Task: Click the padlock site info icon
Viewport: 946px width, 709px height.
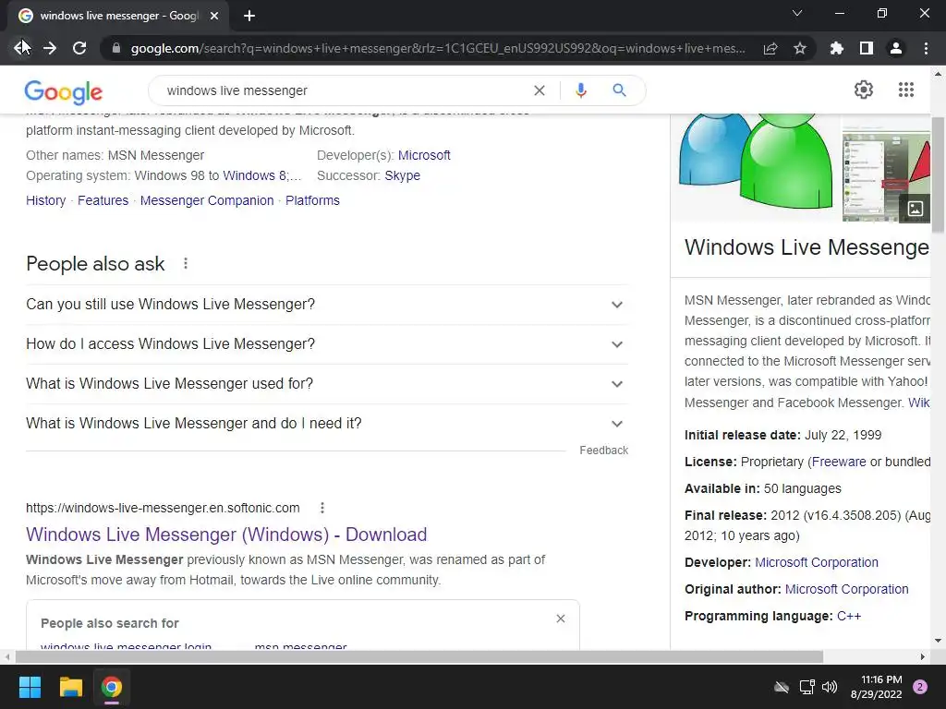Action: click(x=115, y=48)
